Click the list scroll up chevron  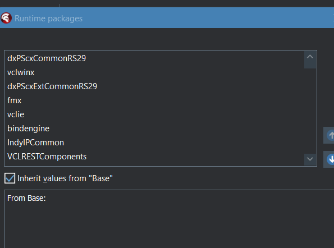pos(310,57)
